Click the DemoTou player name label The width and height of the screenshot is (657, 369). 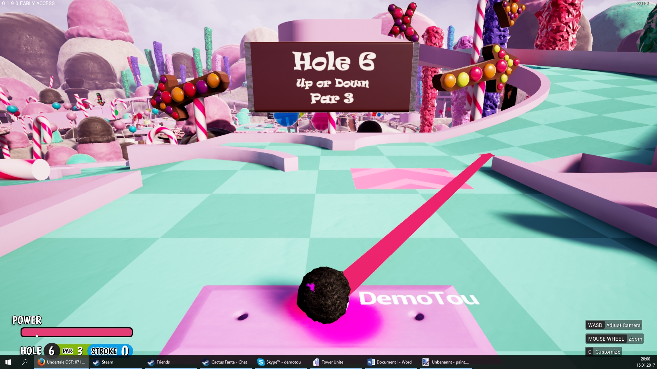point(418,298)
